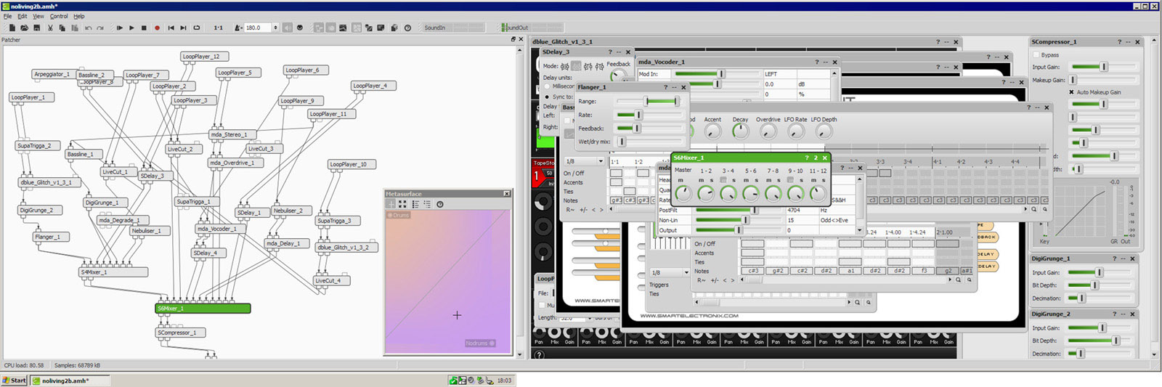Viewport: 1162px width, 387px height.
Task: Play from start using the transport icon
Action: 120,28
